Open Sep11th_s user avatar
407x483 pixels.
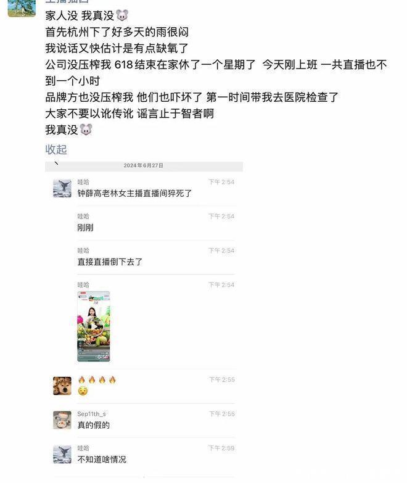62,420
